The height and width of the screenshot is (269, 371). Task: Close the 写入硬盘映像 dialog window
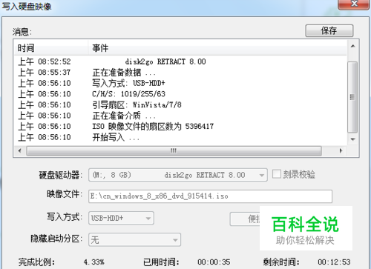(x=354, y=4)
